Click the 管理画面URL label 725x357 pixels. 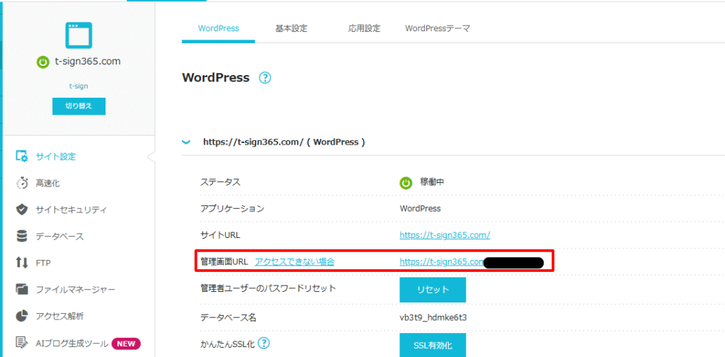pos(224,262)
